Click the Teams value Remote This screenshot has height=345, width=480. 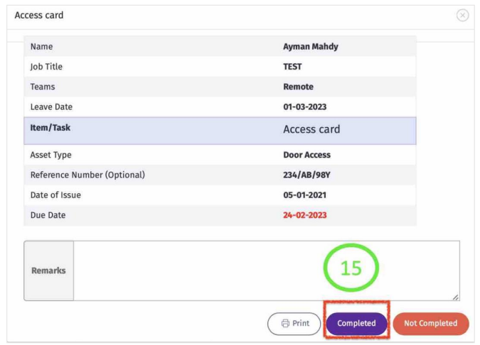298,87
